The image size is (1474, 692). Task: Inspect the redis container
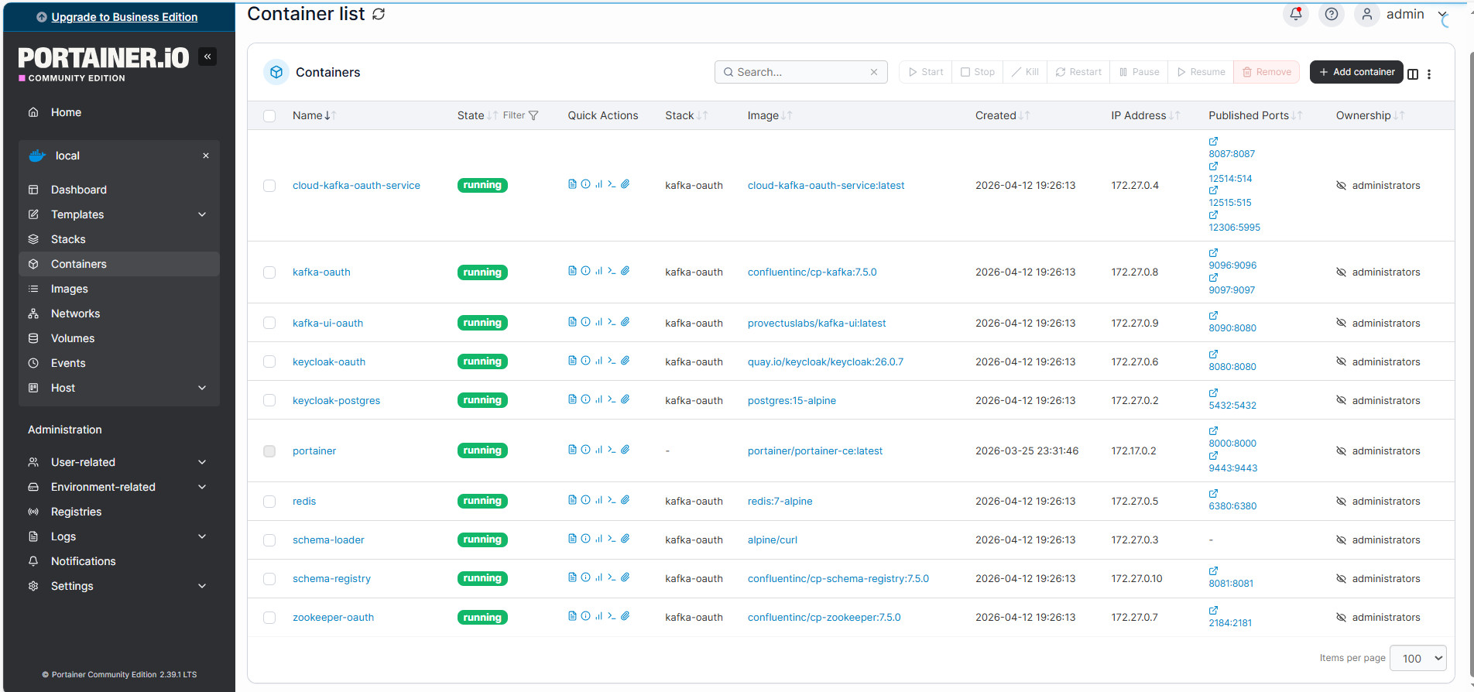[585, 500]
